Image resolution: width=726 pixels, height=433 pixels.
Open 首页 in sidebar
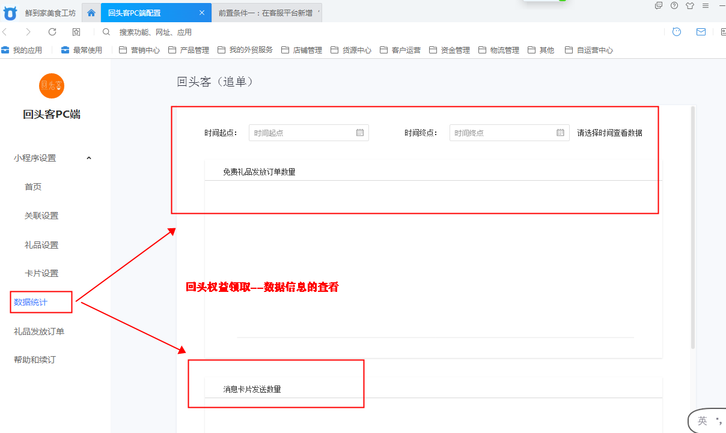click(x=33, y=187)
